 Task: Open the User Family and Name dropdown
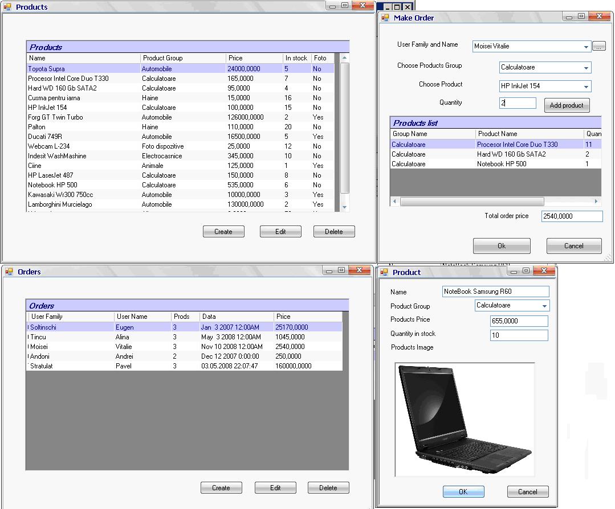[x=587, y=46]
